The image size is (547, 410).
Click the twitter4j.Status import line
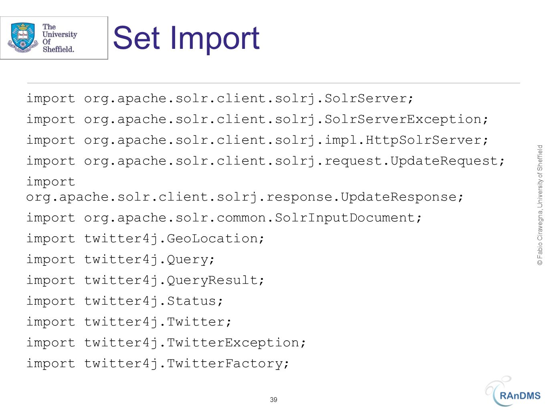point(124,301)
